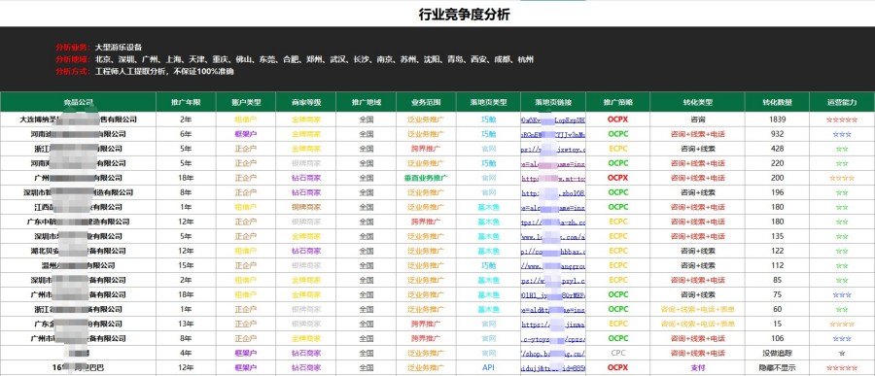The height and width of the screenshot is (376, 875).
Task: Click the 工程师人工提取分析 note
Action: tap(164, 71)
